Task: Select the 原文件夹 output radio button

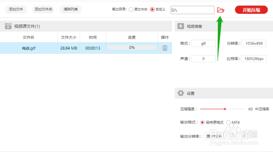Action: click(131, 9)
